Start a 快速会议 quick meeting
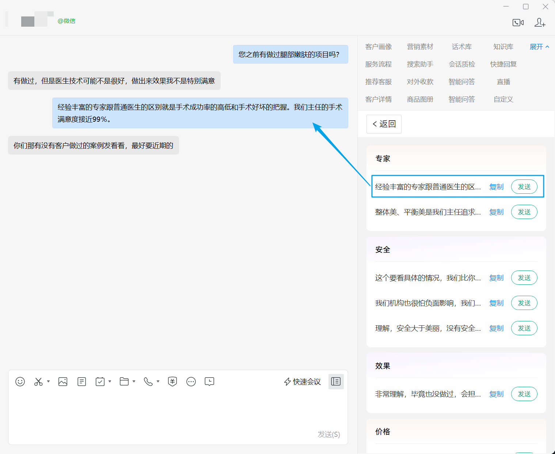 tap(302, 381)
